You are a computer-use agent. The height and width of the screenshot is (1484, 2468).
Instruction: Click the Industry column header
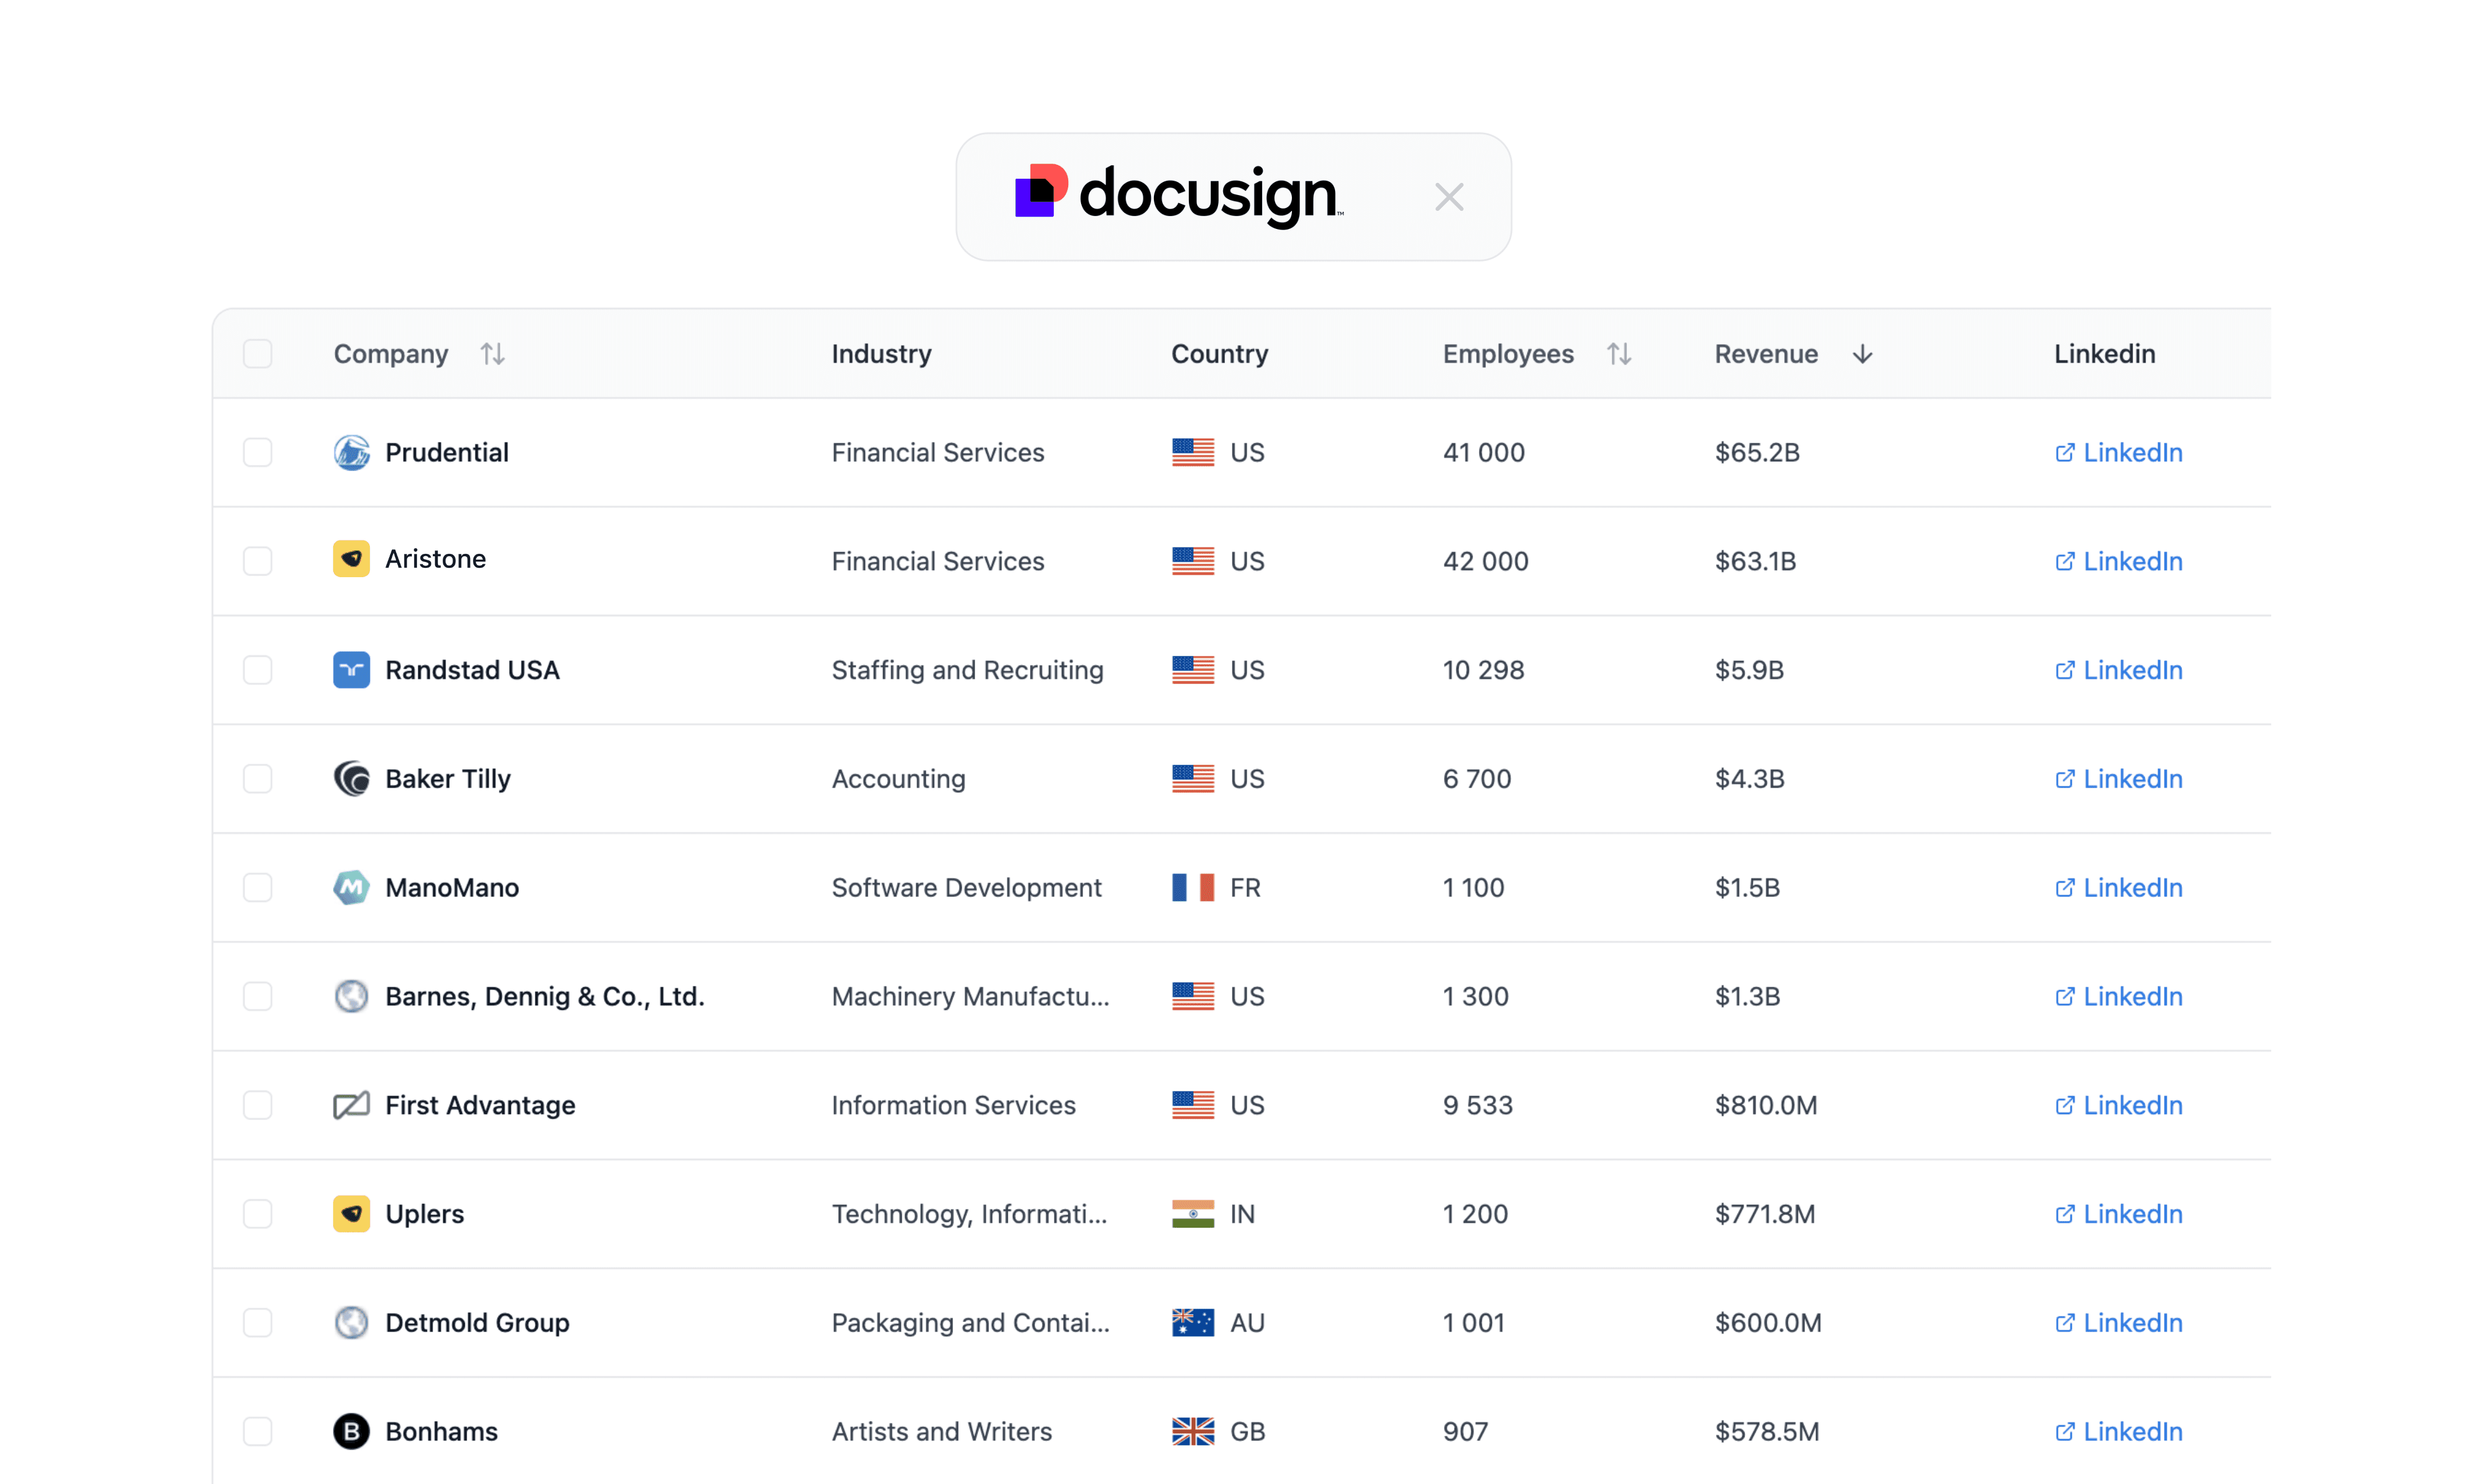coord(881,354)
